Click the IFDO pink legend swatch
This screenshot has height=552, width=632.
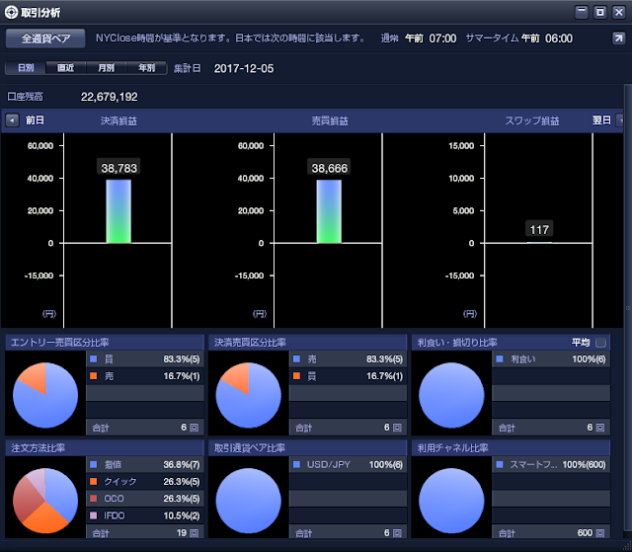(x=94, y=515)
